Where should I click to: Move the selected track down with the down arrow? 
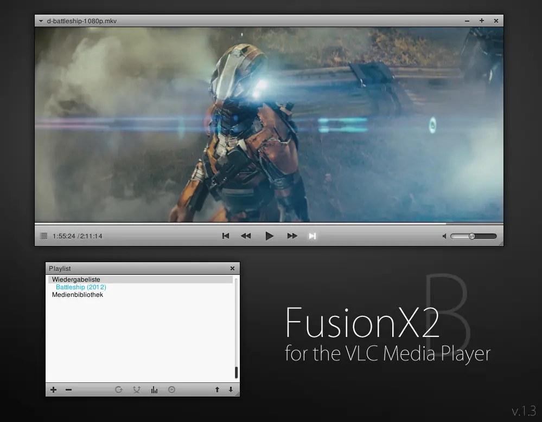(x=230, y=389)
